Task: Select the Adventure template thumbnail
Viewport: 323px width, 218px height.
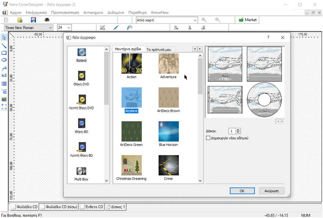Action: [168, 63]
